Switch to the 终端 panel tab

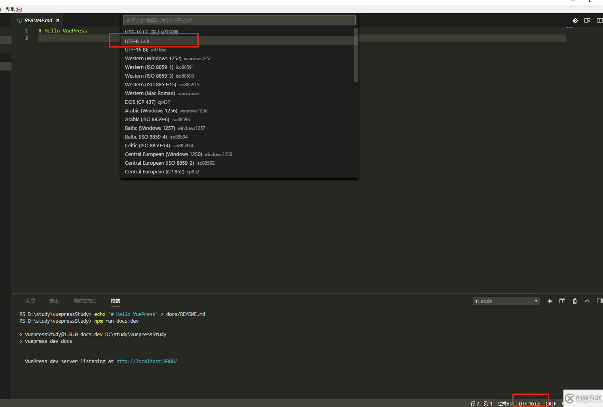click(115, 301)
